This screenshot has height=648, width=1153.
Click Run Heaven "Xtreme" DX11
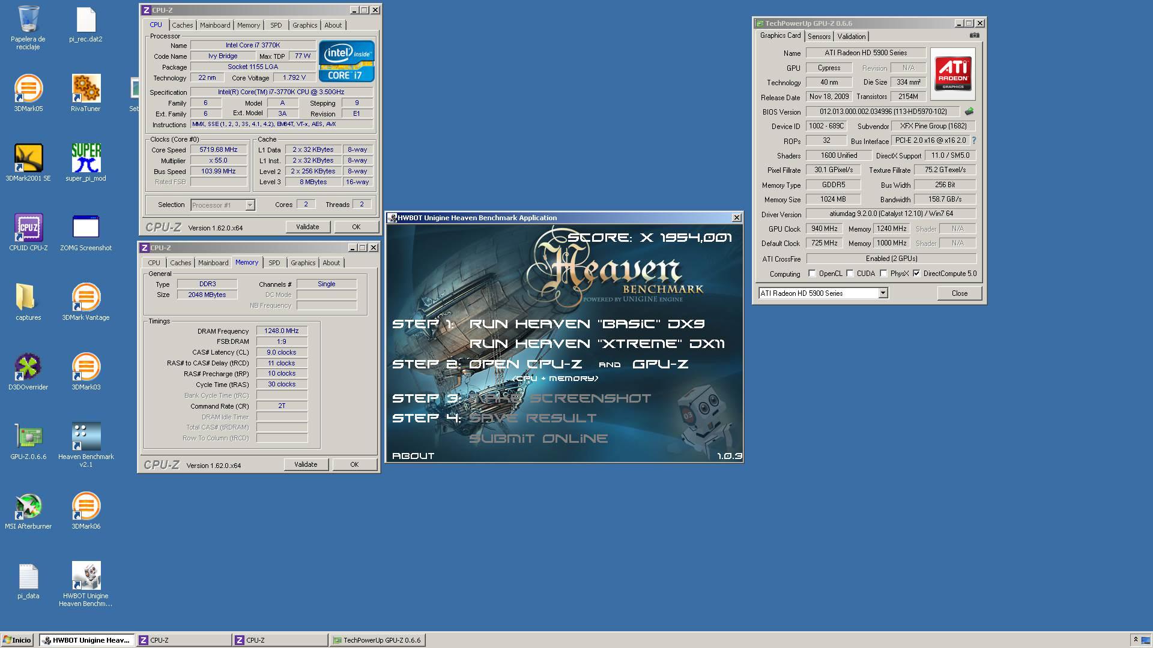pos(597,344)
